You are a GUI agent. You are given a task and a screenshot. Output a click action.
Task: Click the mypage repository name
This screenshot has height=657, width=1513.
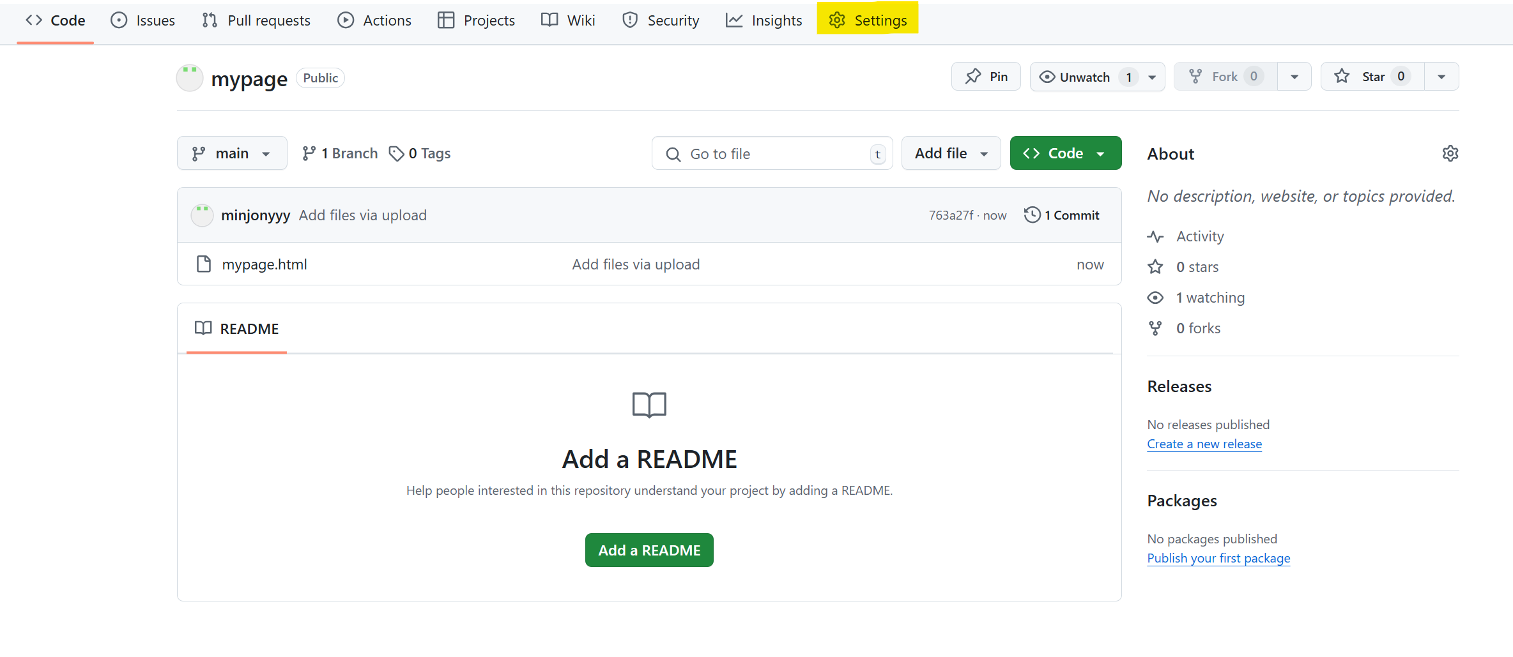249,79
